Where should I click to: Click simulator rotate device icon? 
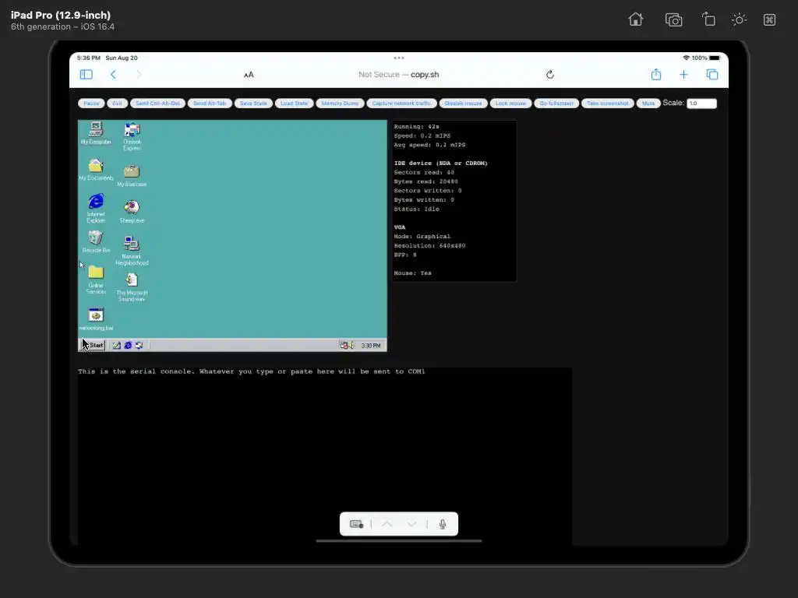click(708, 19)
